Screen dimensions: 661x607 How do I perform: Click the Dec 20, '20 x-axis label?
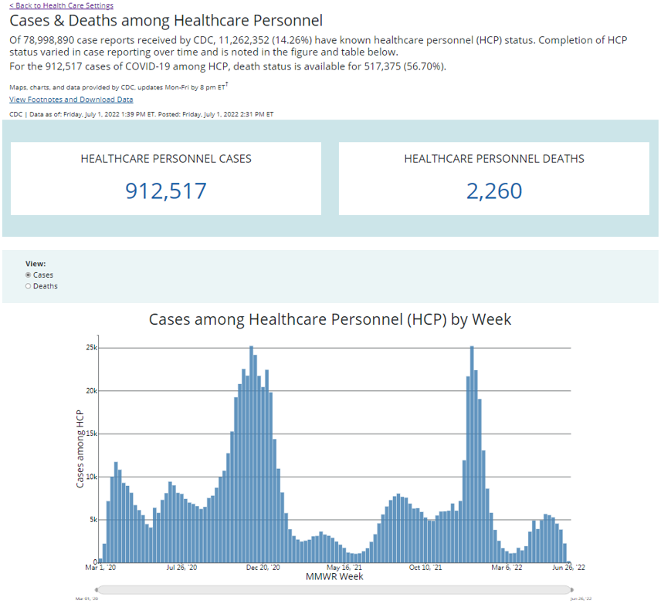[x=263, y=568]
